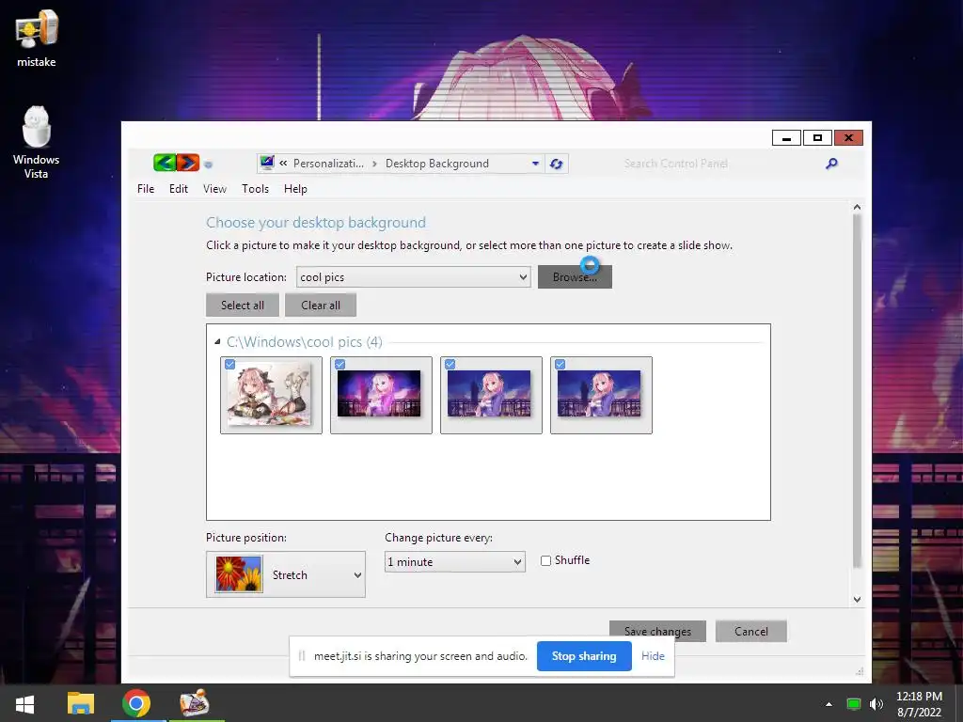Click the Browse button

click(575, 277)
